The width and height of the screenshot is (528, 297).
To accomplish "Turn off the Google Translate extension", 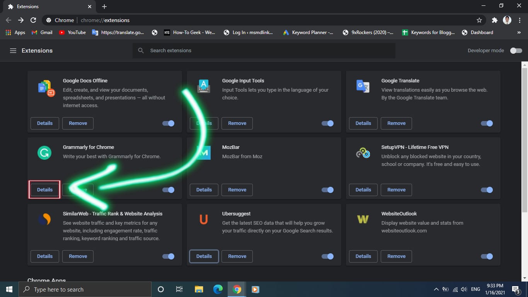I will (x=487, y=123).
